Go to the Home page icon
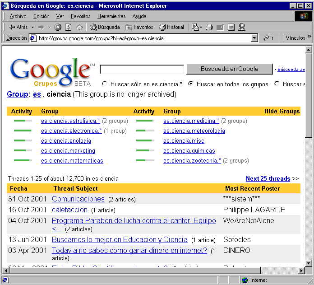This screenshot has width=314, height=285. coord(79,27)
